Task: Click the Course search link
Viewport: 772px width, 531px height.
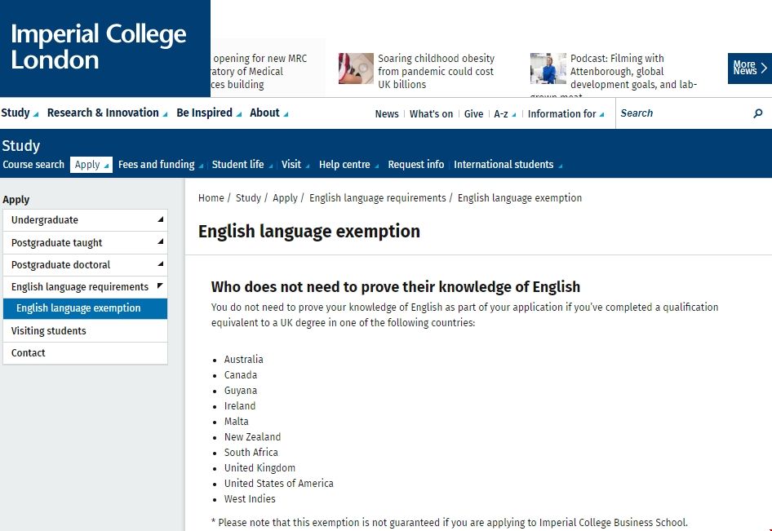Action: click(33, 165)
